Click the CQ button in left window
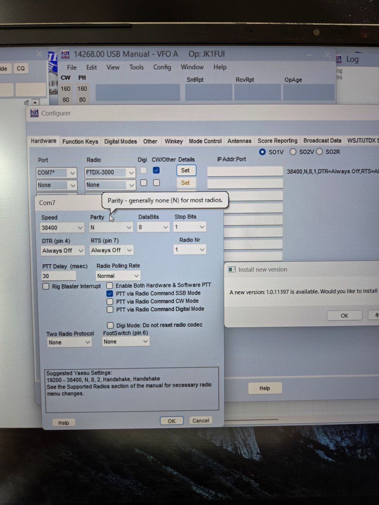379x505 pixels. click(20, 69)
